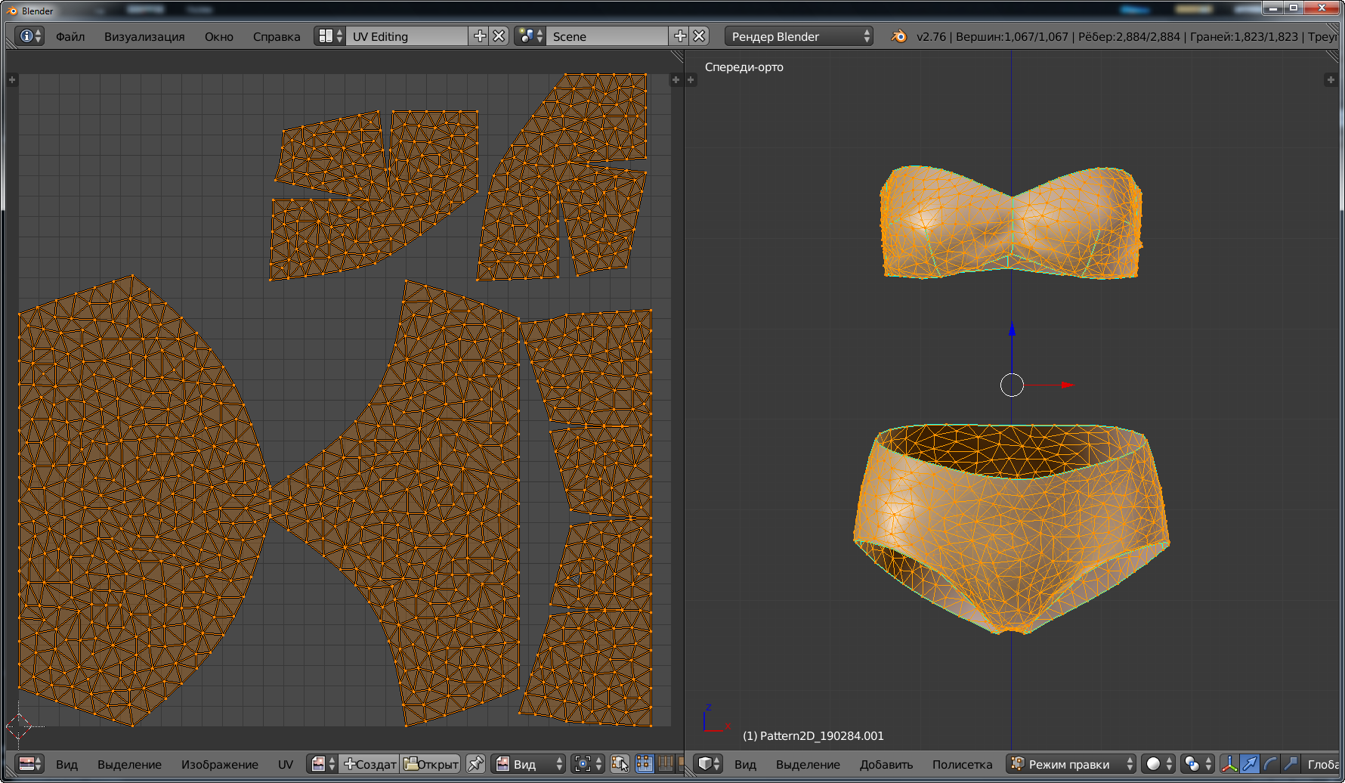Open the Полисетка menu in 3D view

(x=962, y=764)
